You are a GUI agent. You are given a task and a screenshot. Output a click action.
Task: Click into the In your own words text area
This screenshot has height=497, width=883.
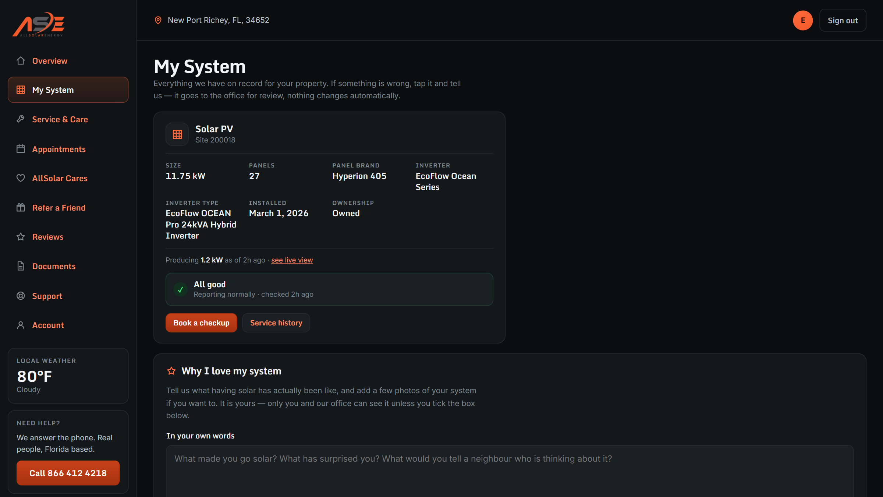point(510,471)
